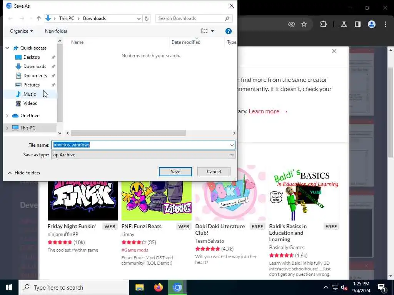Go up one folder level in Save As
The image size is (394, 295).
[39, 18]
